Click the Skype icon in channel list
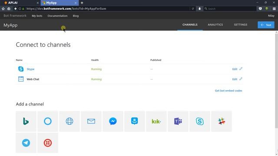Screen dimensions: 278x156 [21, 69]
